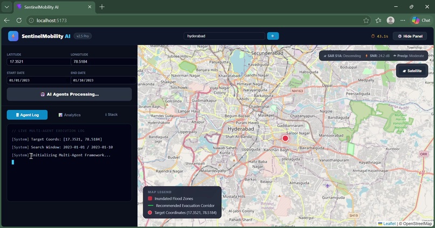Click the red Target Coordinates legend dot
Image resolution: width=435 pixels, height=228 pixels.
[150, 212]
